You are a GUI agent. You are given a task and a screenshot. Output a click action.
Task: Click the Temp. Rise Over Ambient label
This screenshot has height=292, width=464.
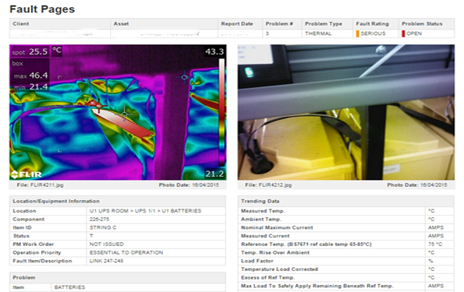(275, 253)
